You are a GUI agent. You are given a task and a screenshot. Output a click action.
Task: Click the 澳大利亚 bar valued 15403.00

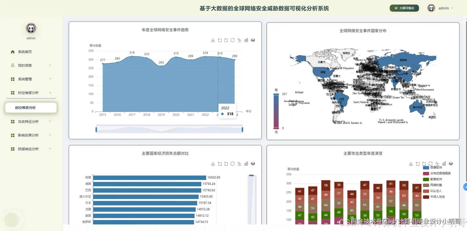coord(146,197)
